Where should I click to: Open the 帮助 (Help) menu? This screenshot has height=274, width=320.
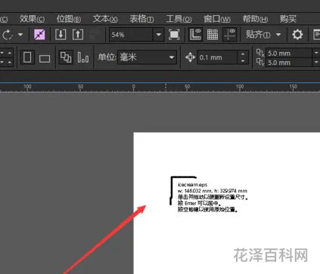[x=255, y=19]
